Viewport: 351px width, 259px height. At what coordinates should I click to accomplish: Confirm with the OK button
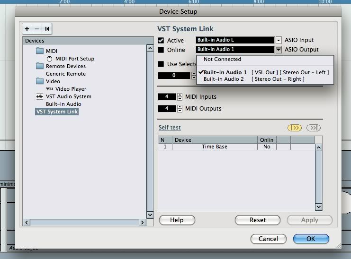(311, 239)
